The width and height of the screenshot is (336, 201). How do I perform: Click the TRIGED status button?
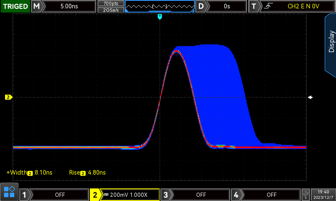tap(15, 6)
